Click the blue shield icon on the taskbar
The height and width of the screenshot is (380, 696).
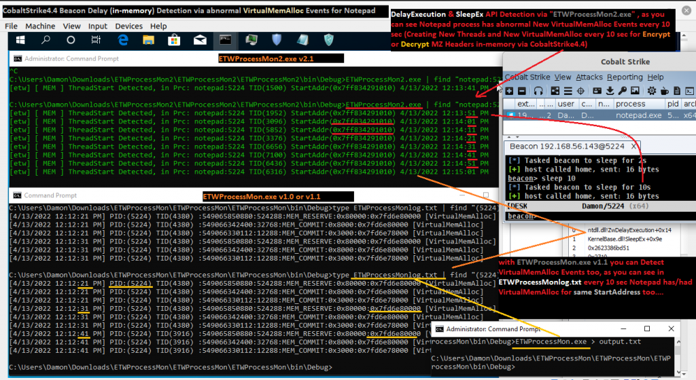277,40
